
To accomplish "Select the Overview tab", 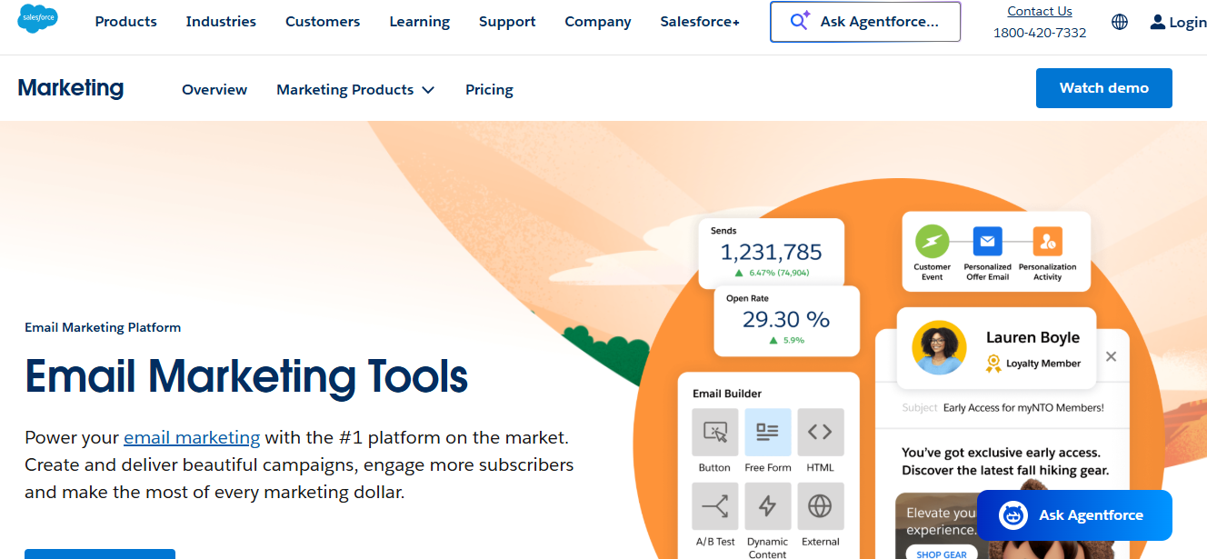I will [214, 89].
